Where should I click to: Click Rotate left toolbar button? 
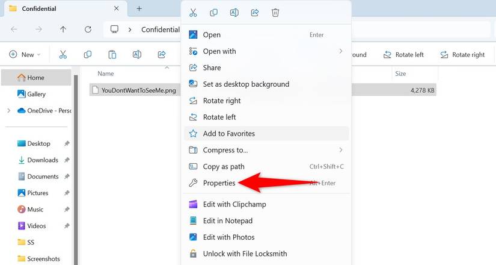pos(403,55)
